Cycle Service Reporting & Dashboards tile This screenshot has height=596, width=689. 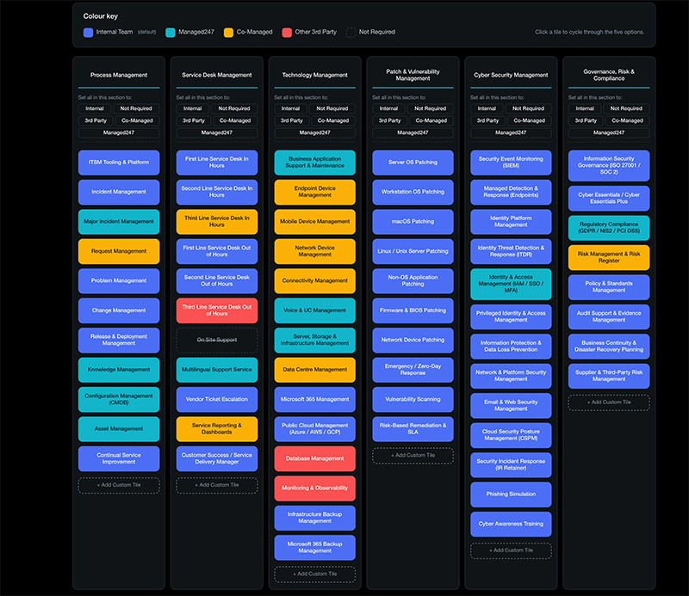tap(217, 429)
